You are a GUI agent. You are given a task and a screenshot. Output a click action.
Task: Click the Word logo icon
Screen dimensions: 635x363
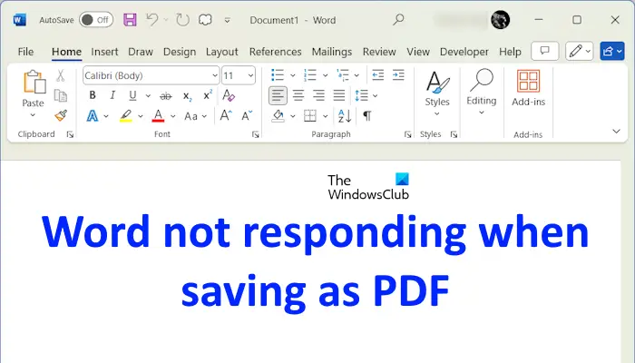tap(19, 19)
